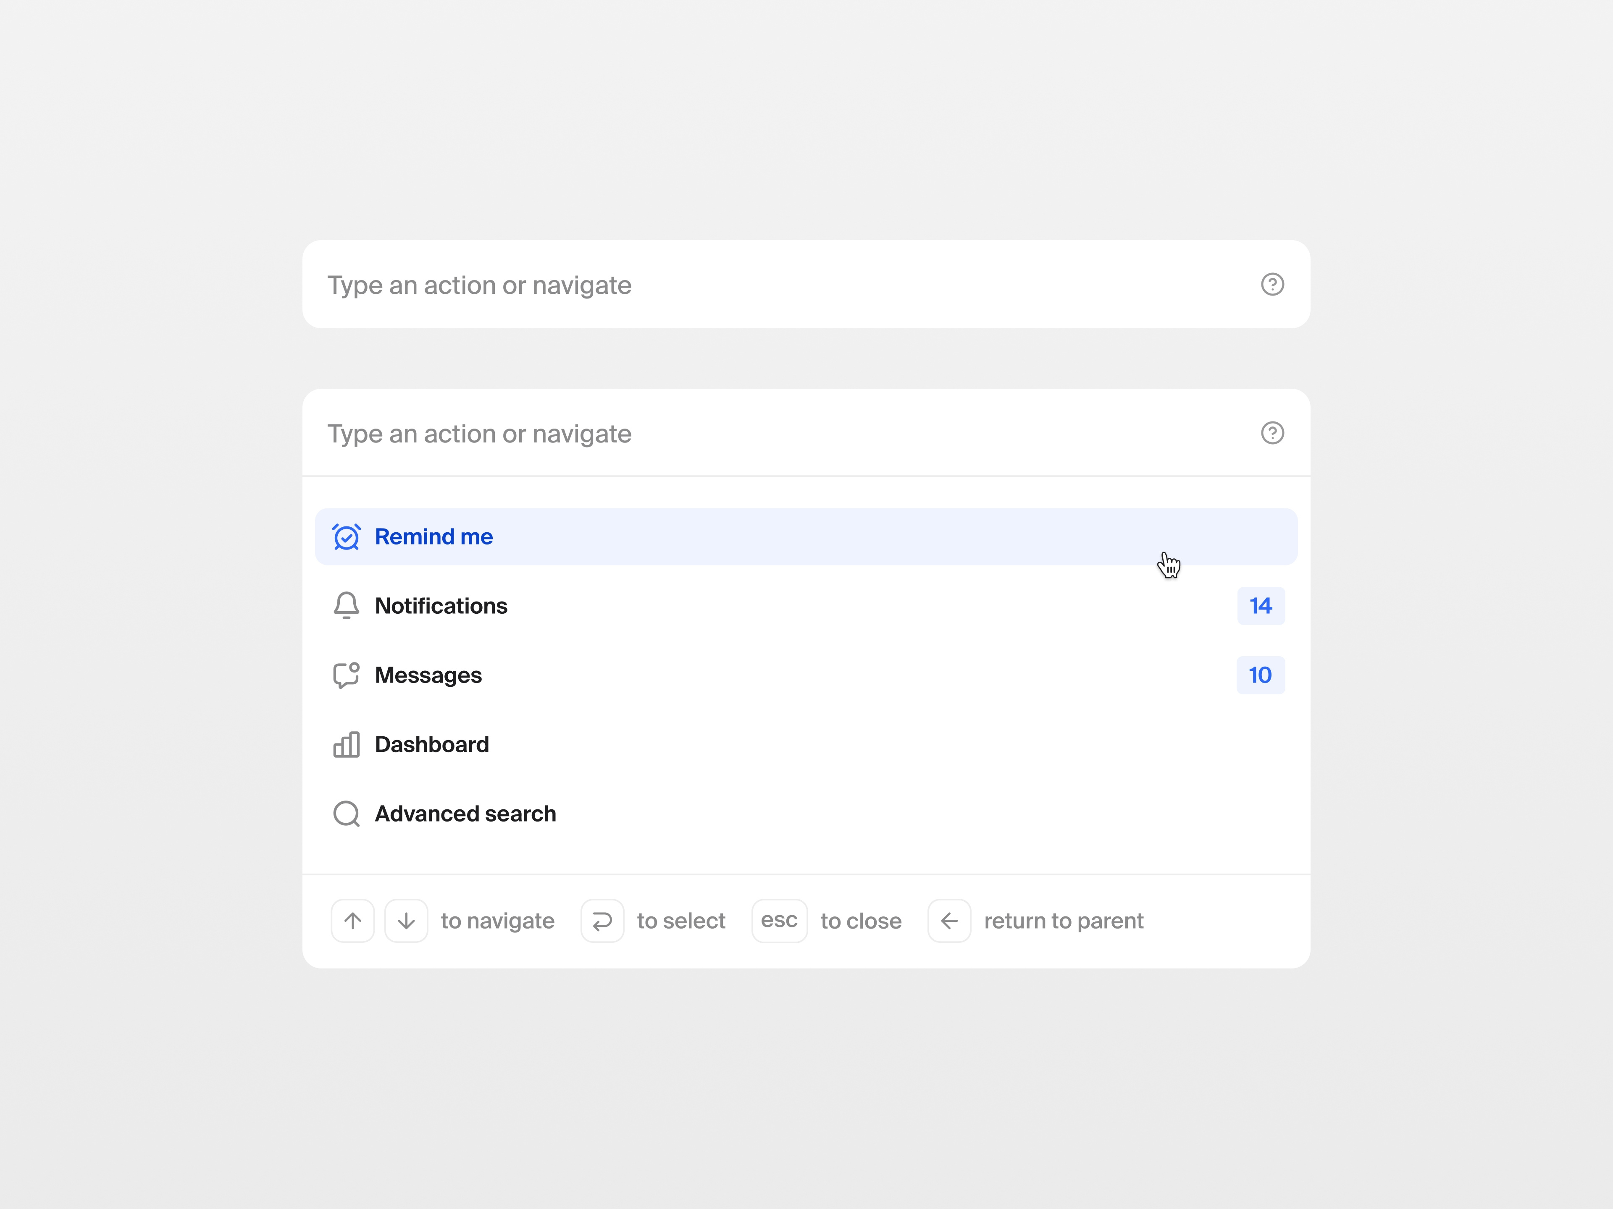The image size is (1613, 1209).
Task: Click the Notifications badge showing 14
Action: (1261, 606)
